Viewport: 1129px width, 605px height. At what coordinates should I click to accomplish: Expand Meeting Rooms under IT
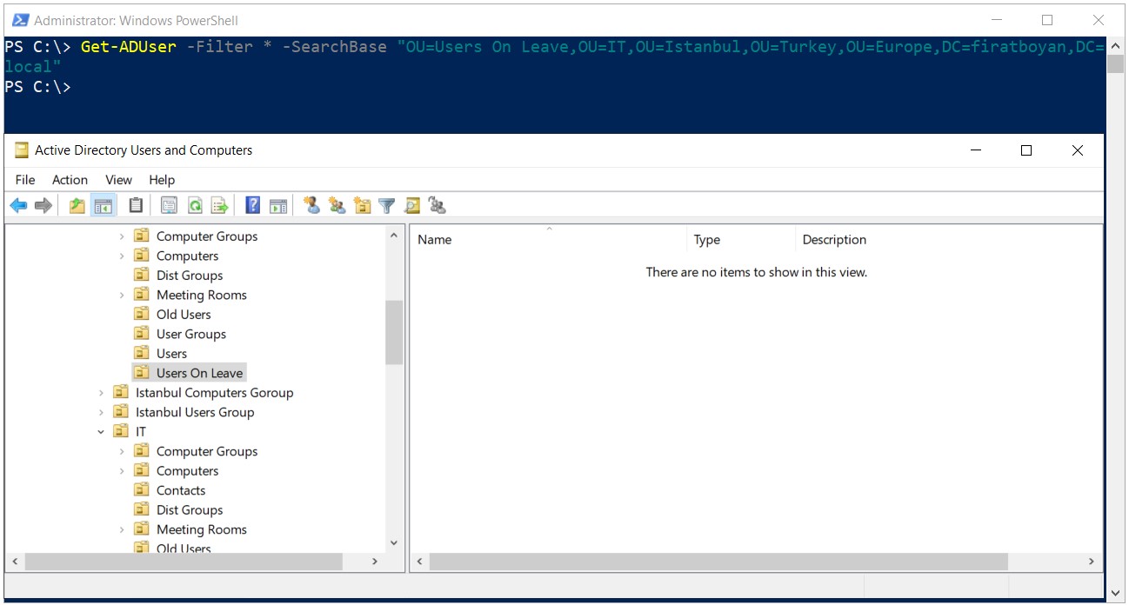pos(122,530)
